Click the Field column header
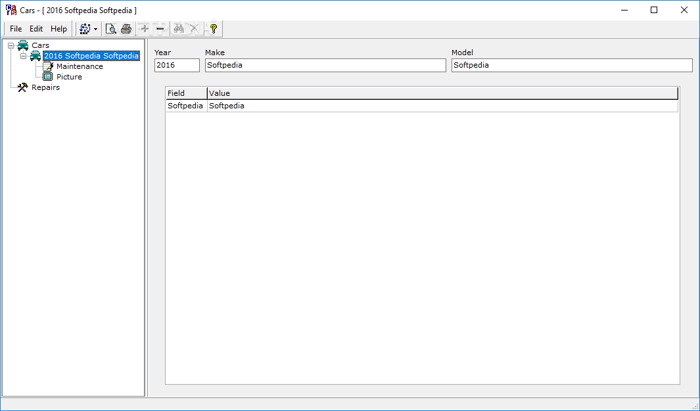This screenshot has width=700, height=411. pos(187,93)
